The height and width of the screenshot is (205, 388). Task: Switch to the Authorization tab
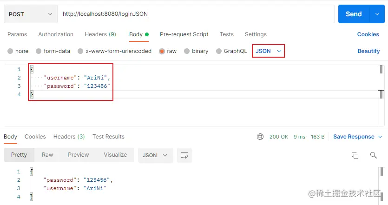[56, 34]
